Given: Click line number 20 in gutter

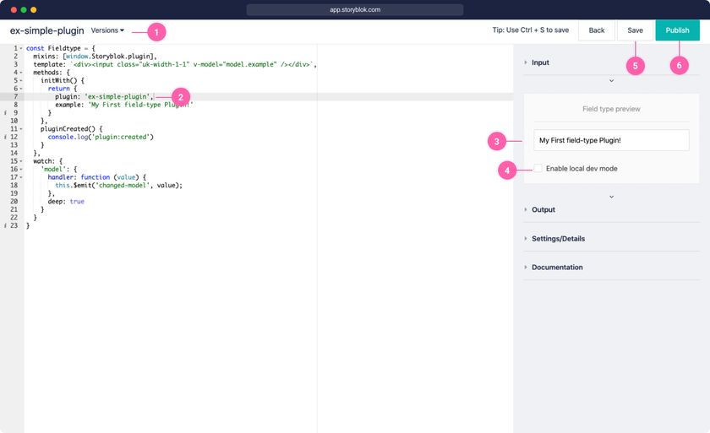Looking at the screenshot, I should pyautogui.click(x=14, y=202).
